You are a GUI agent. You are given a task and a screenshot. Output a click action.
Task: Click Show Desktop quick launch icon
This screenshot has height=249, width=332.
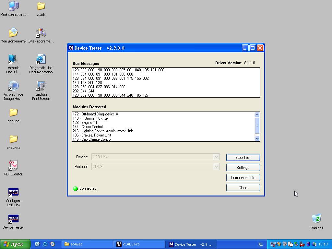pyautogui.click(x=37, y=244)
